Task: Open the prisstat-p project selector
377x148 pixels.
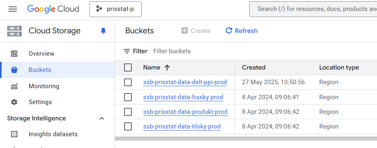Action: click(x=115, y=9)
